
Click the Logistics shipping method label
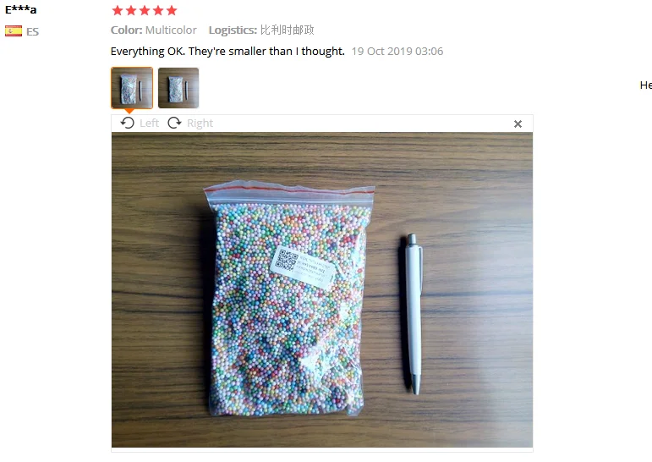(x=261, y=30)
